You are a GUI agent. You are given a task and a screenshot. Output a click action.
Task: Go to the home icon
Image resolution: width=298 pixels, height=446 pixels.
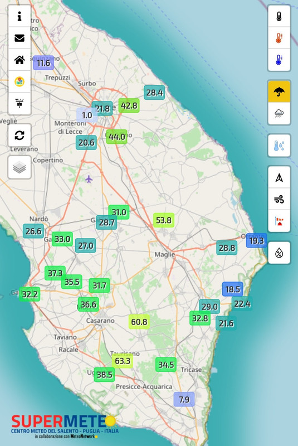coord(19,60)
